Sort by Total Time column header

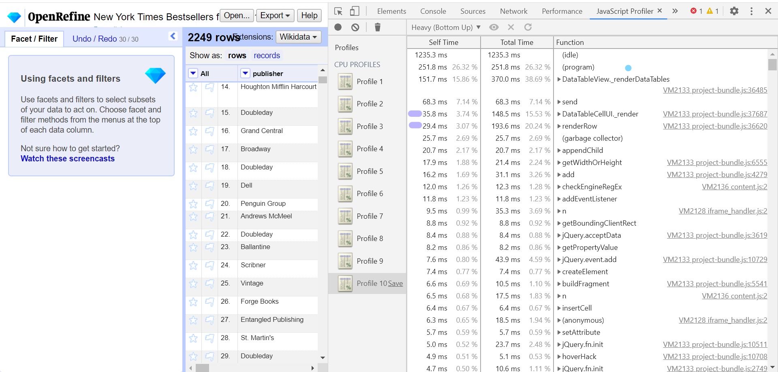[517, 42]
